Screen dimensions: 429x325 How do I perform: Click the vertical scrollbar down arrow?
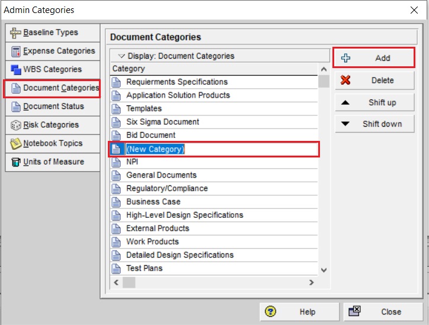[324, 270]
